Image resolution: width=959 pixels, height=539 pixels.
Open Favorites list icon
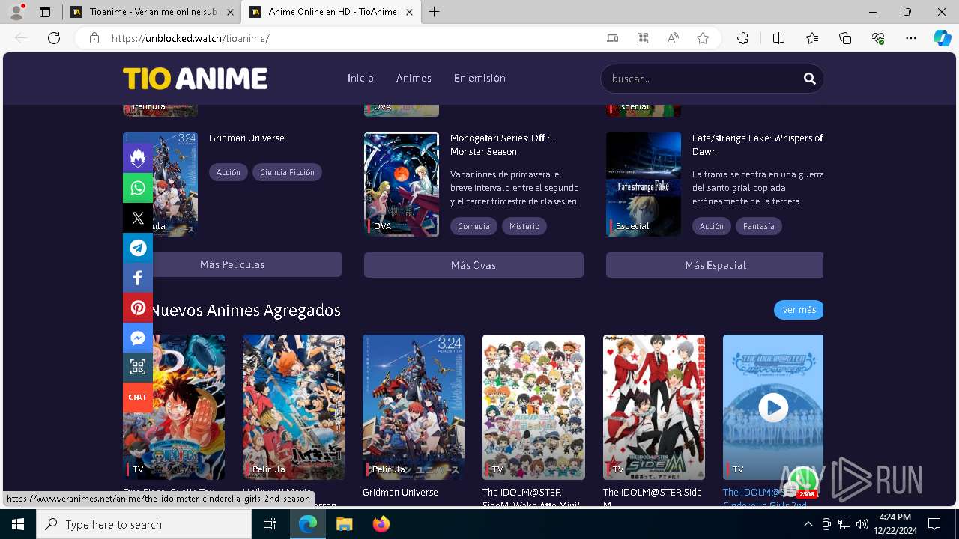pos(812,38)
